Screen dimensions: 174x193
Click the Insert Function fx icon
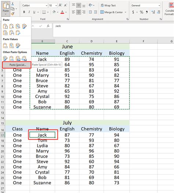(48, 26)
